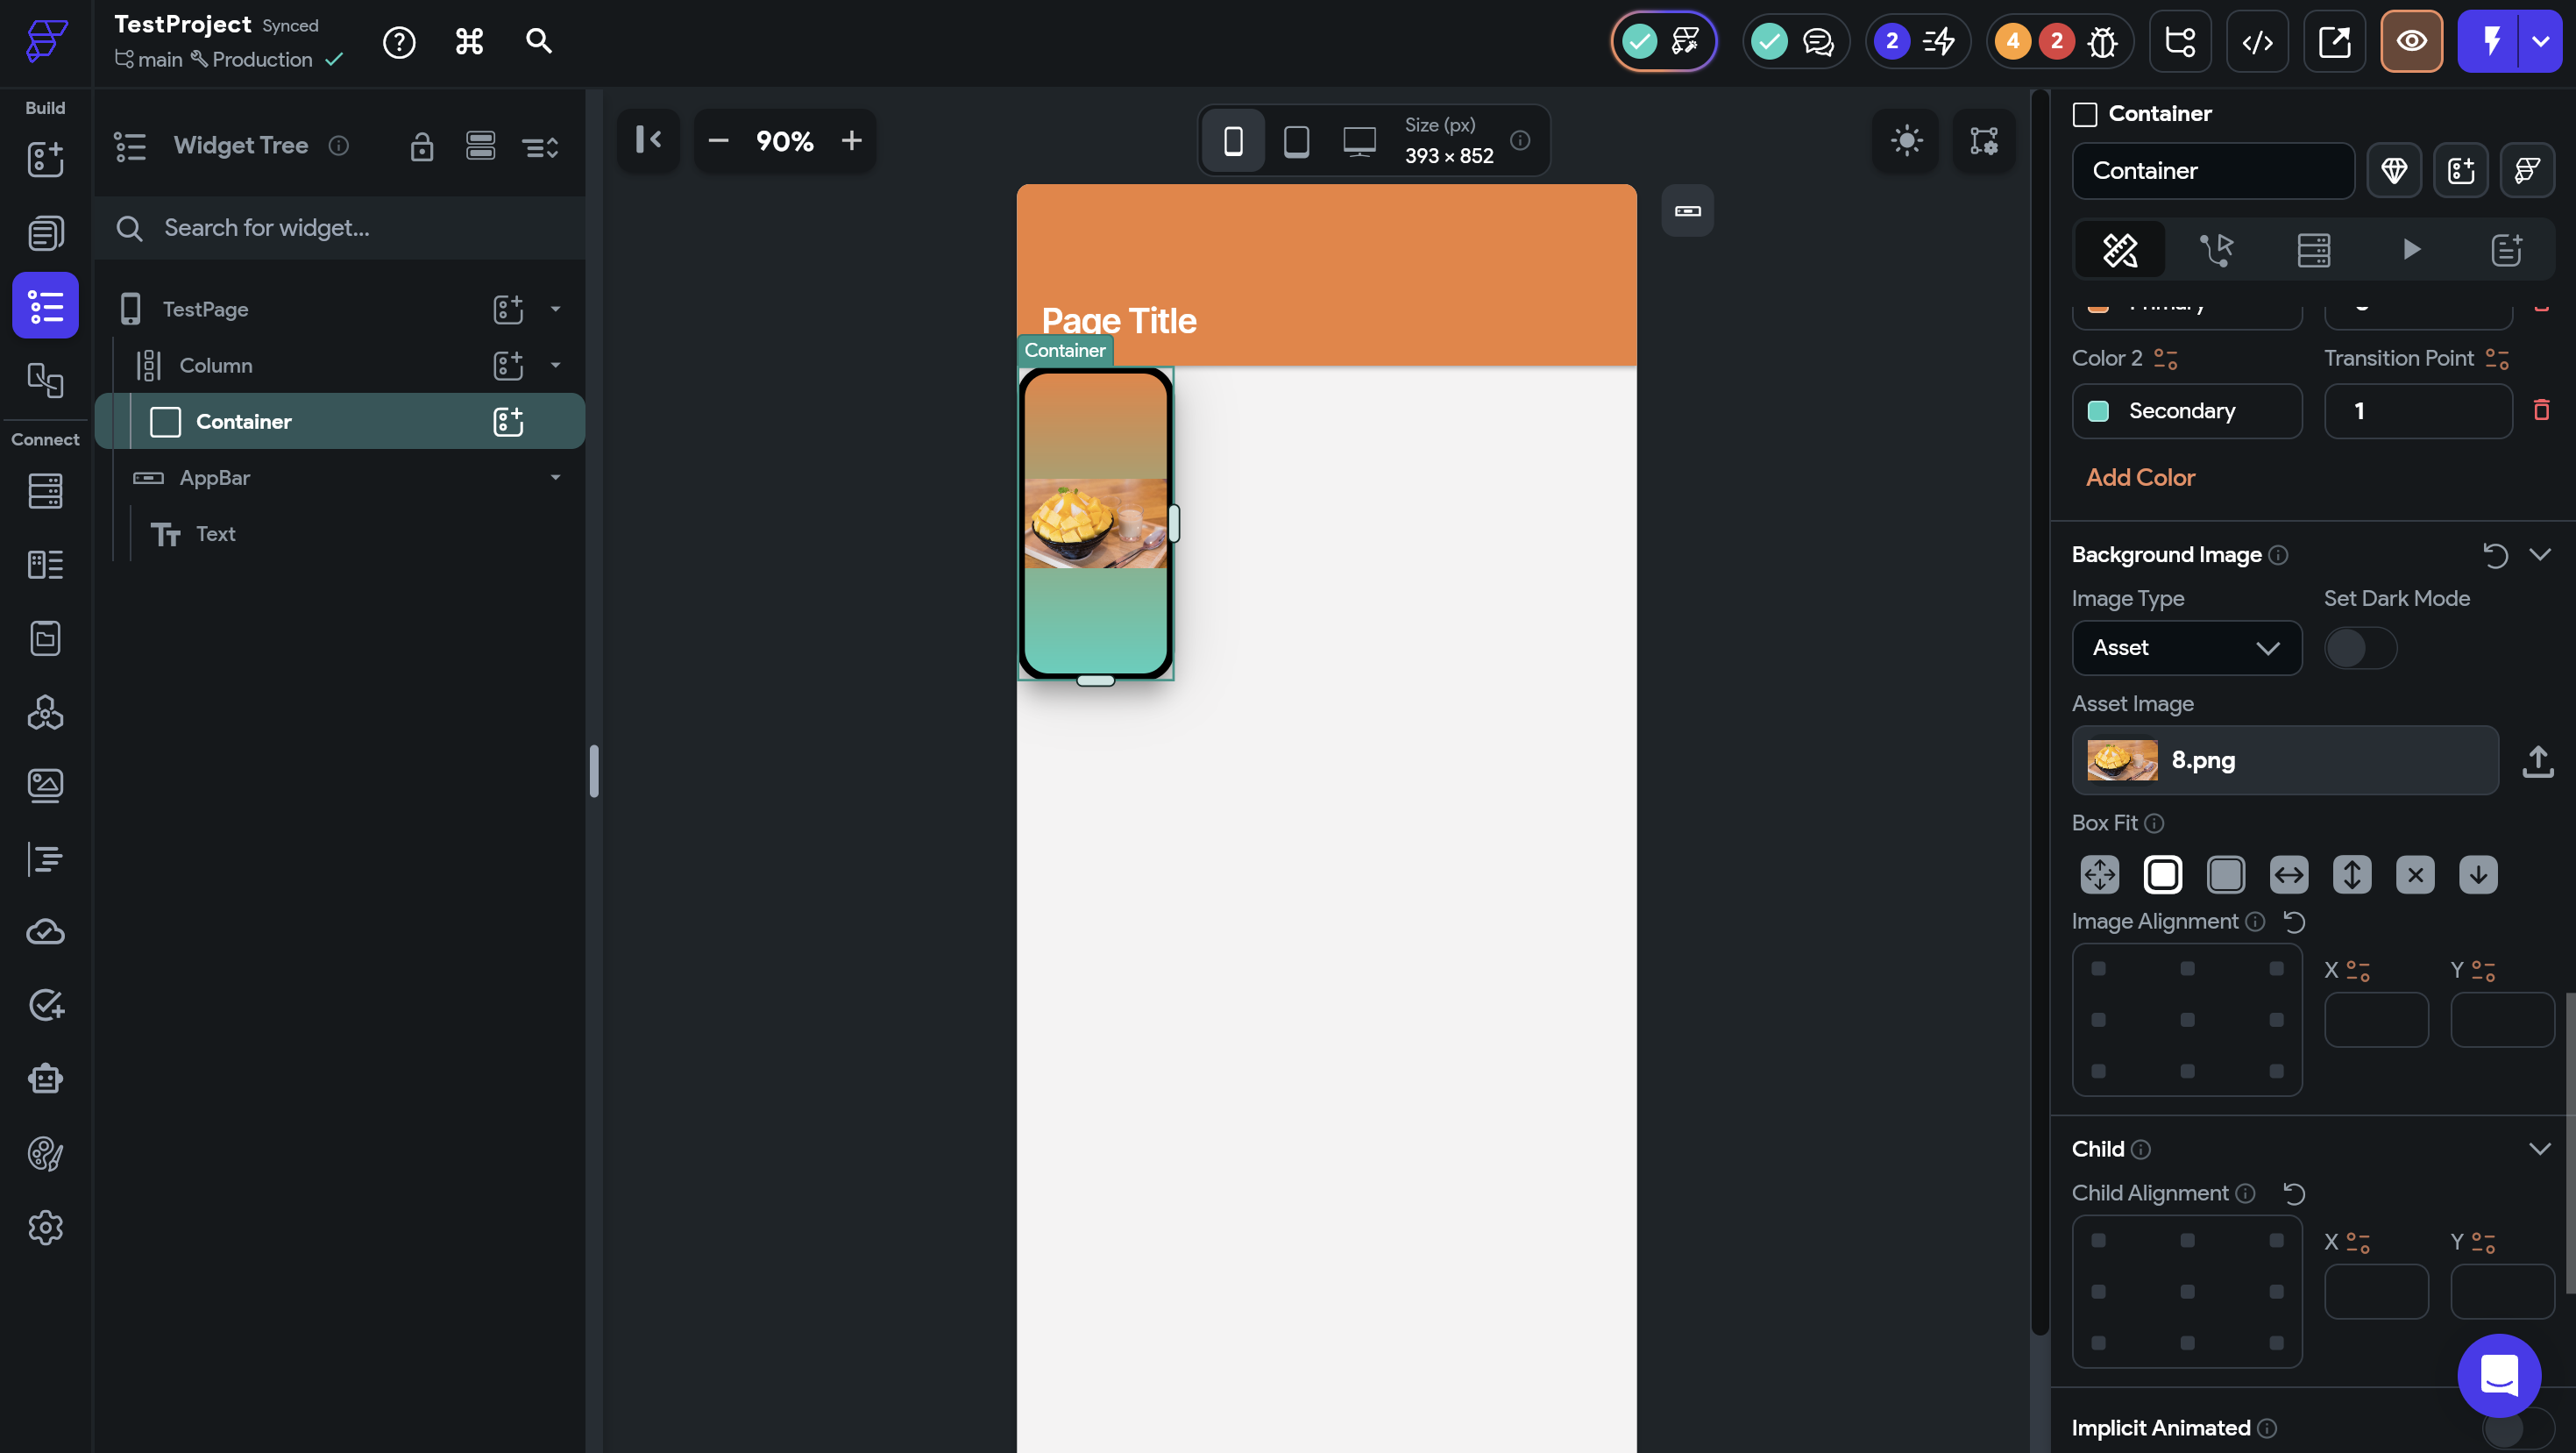Delete Color 2 with trash icon
Viewport: 2576px width, 1453px height.
coord(2541,410)
